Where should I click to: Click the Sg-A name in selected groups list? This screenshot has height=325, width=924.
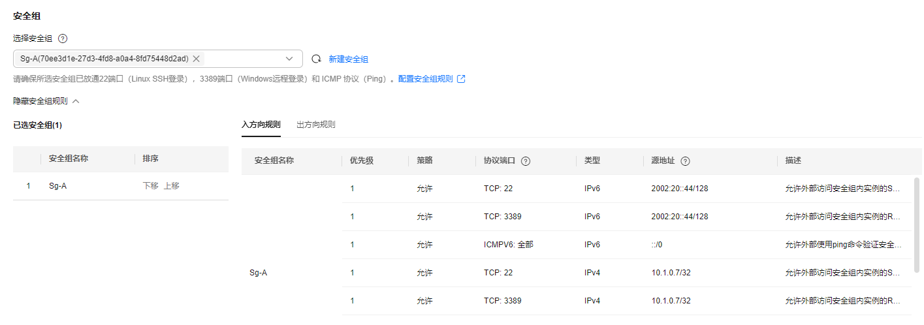57,185
